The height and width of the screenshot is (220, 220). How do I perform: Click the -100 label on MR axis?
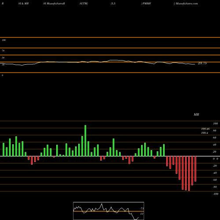coord(216,194)
